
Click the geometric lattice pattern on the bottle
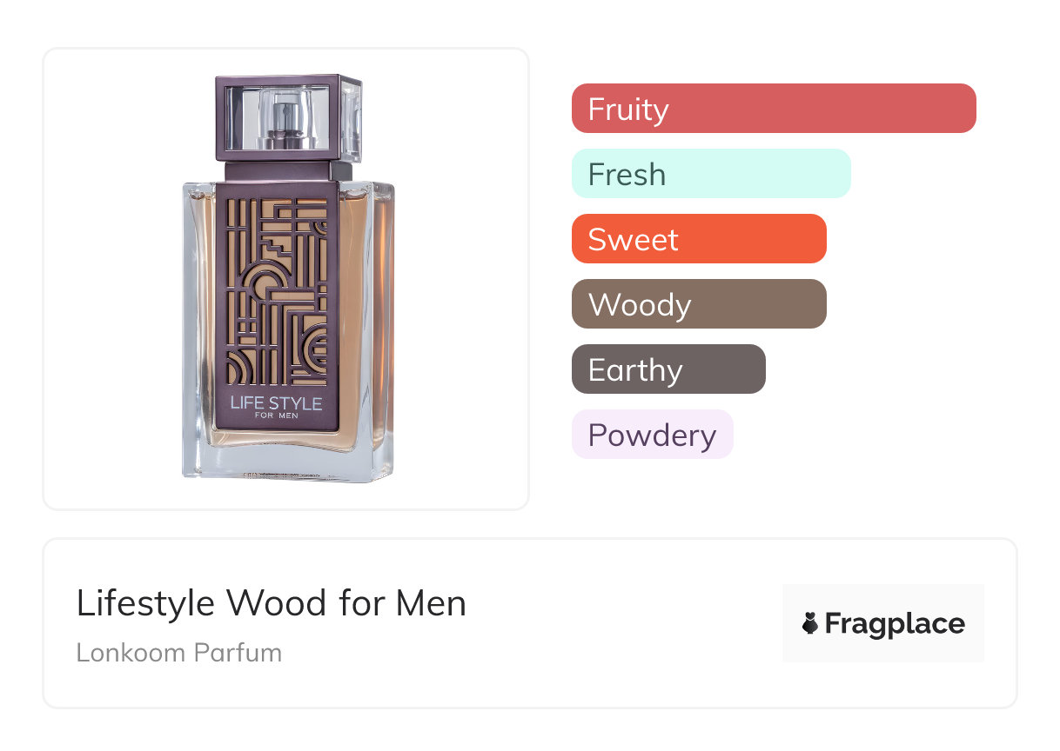[x=276, y=291]
